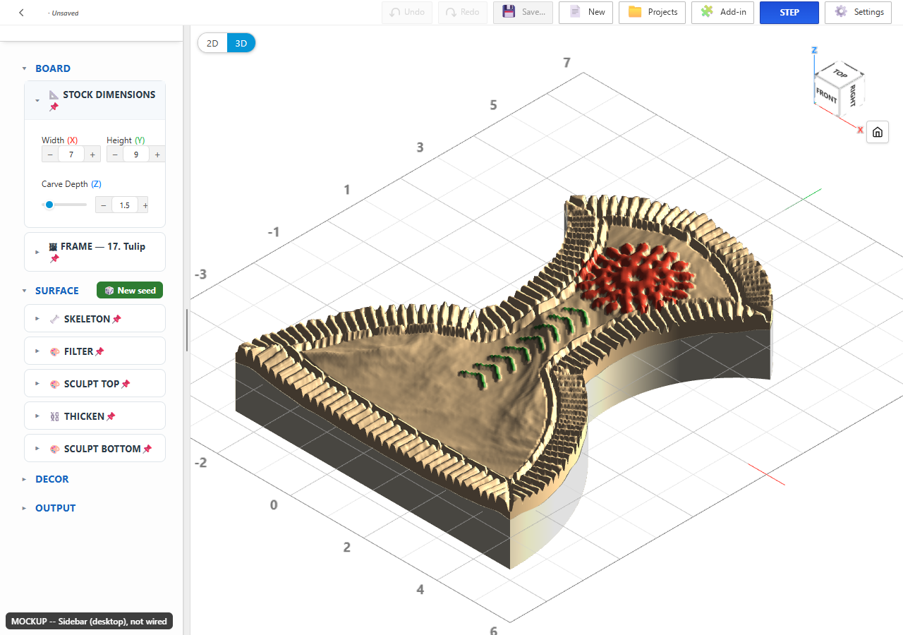Image resolution: width=903 pixels, height=635 pixels.
Task: Click the blue STEP button
Action: [789, 13]
